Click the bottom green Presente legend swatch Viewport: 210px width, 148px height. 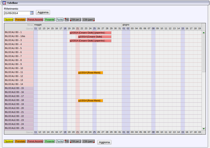click(x=50, y=141)
